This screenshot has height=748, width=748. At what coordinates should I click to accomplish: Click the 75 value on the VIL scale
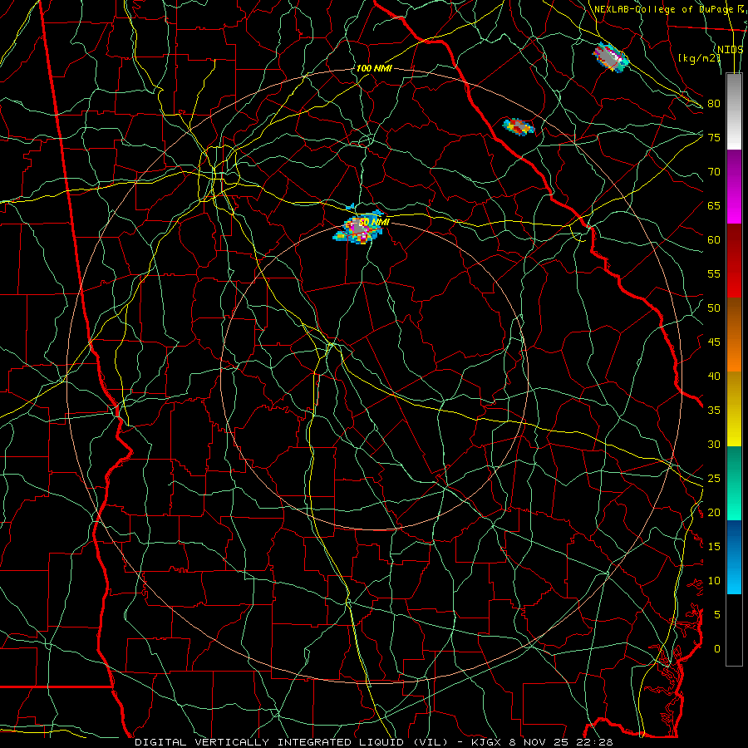714,137
